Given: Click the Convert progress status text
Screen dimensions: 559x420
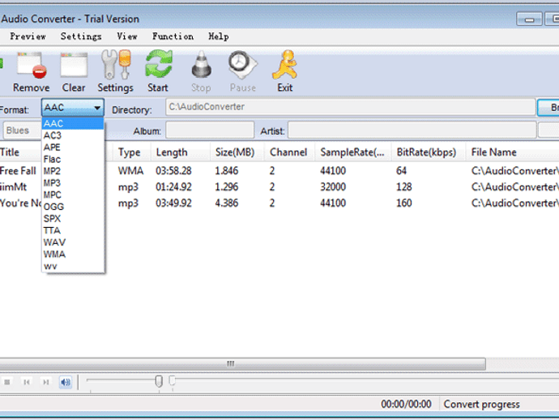Looking at the screenshot, I should 482,405.
